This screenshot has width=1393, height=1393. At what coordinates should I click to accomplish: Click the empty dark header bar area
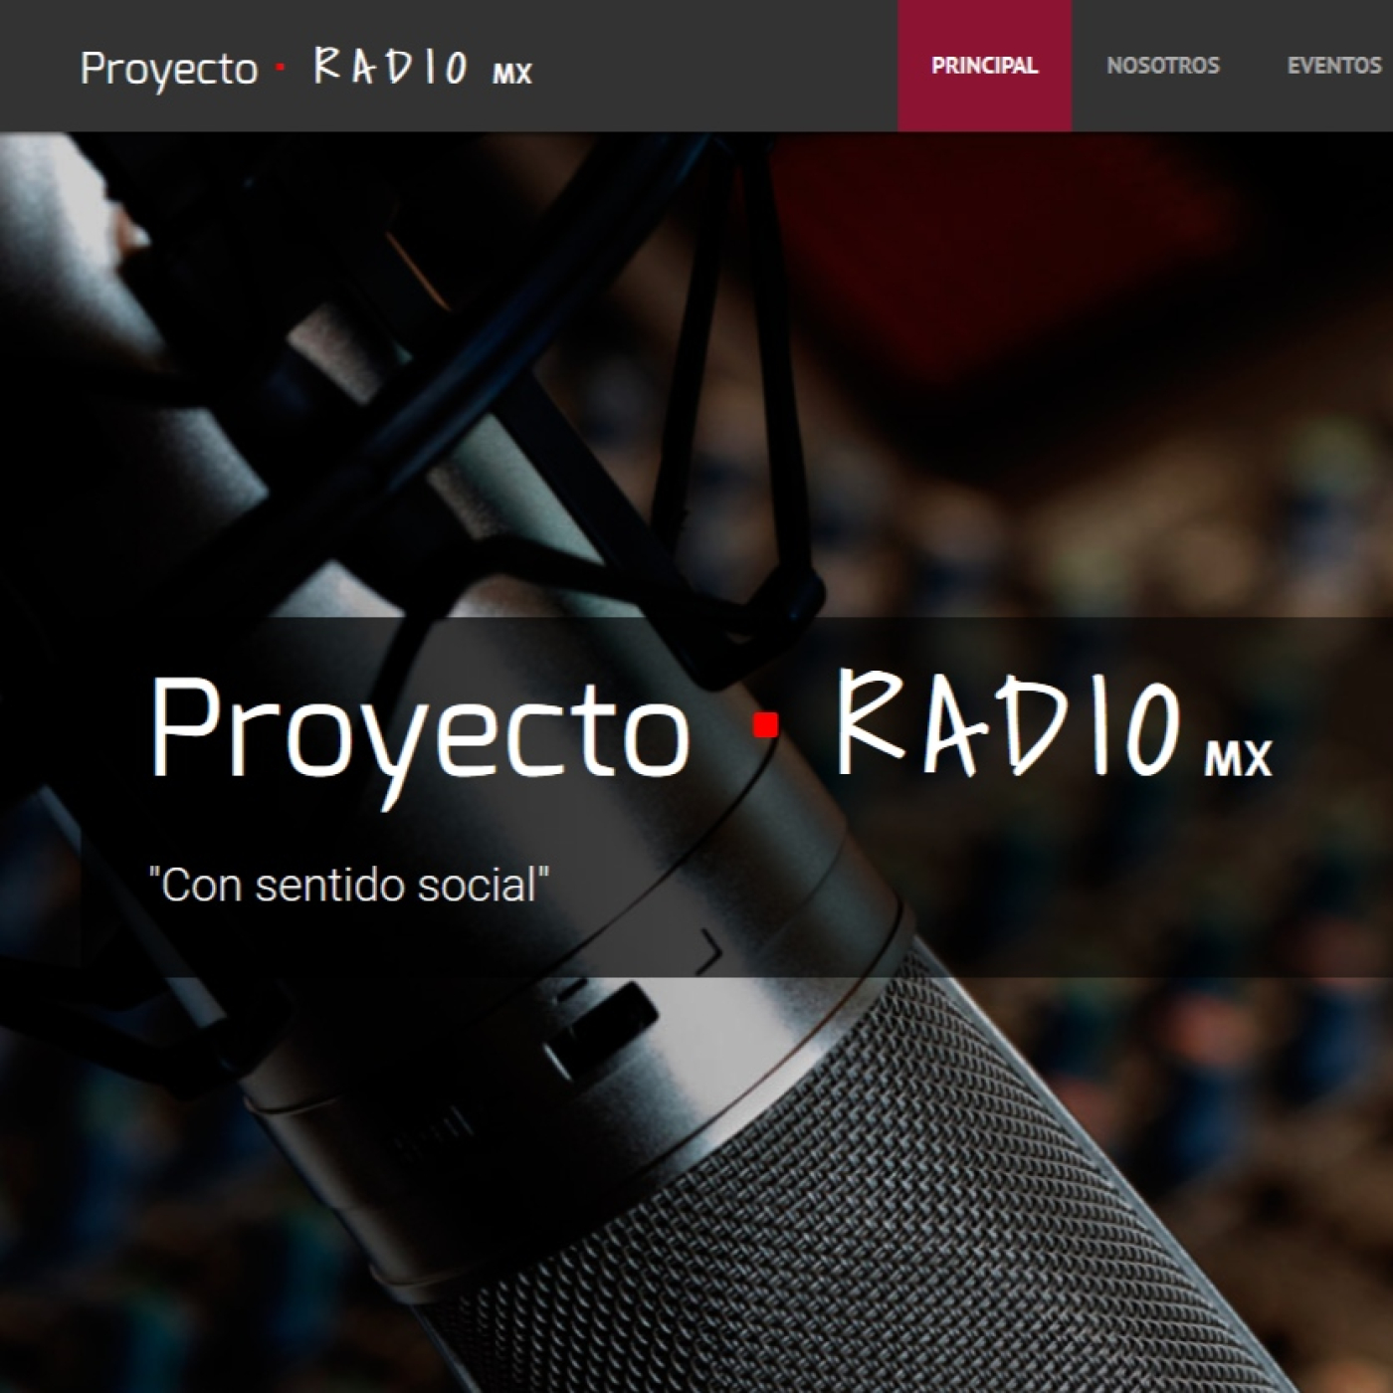pyautogui.click(x=714, y=66)
